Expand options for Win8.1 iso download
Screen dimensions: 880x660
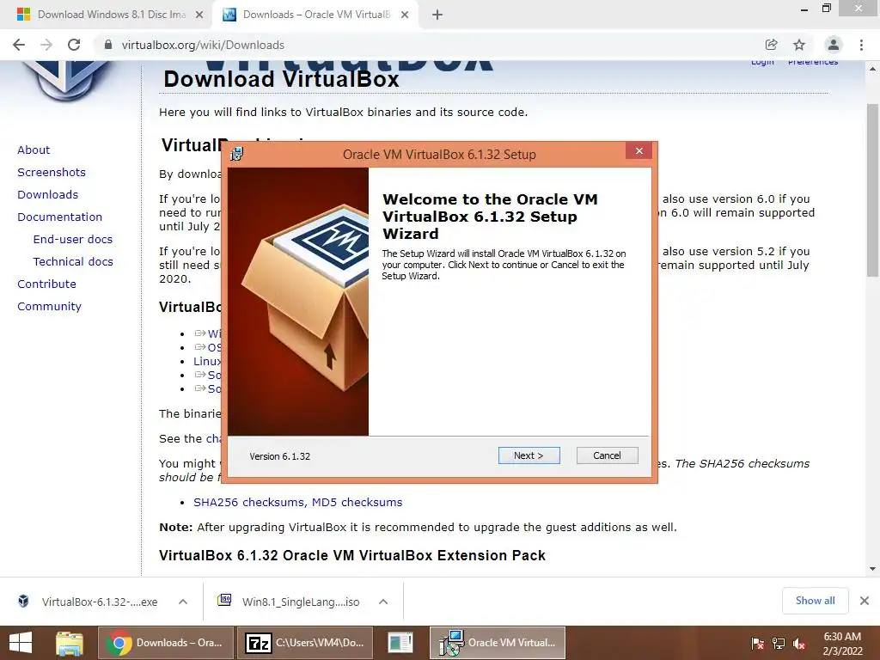click(x=383, y=602)
